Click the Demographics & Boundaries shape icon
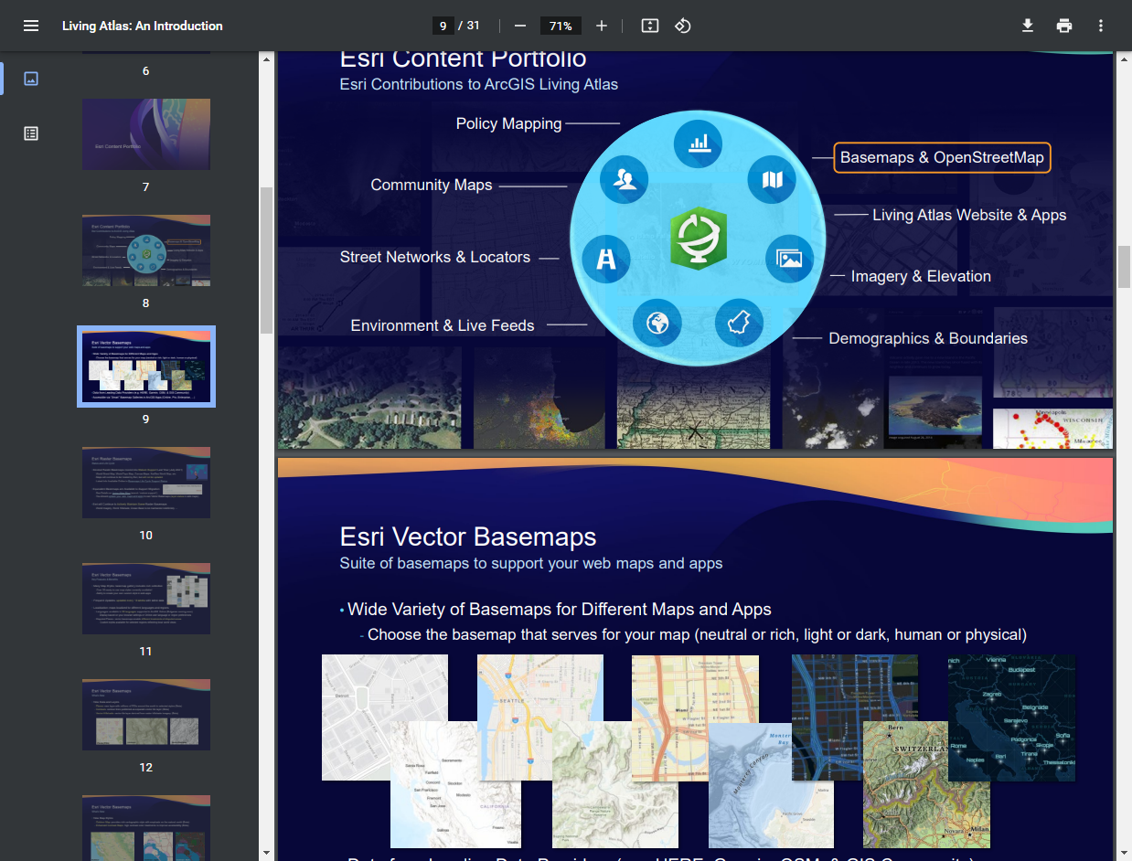The image size is (1132, 861). point(739,323)
